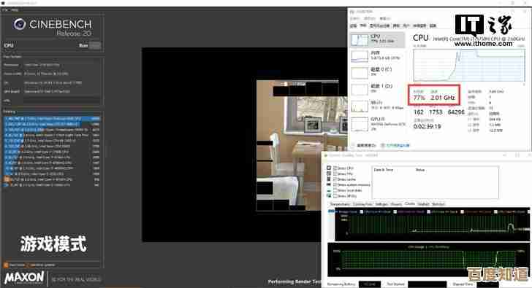Screen dimensions: 532x288
Task: Open the Voltages tab in the stability test
Action: coord(381,204)
